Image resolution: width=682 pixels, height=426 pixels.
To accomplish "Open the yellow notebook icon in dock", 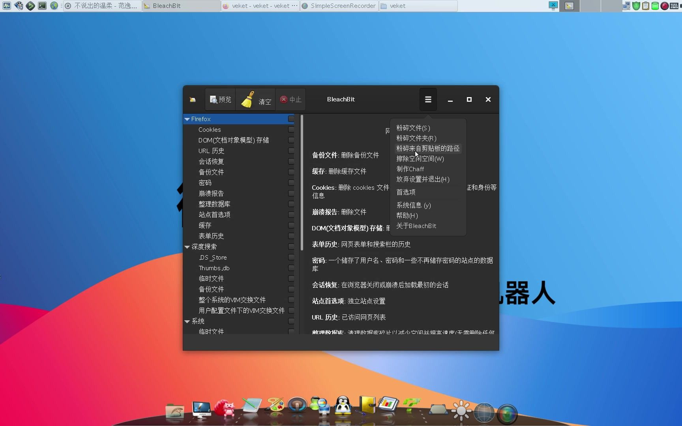I will click(x=367, y=405).
